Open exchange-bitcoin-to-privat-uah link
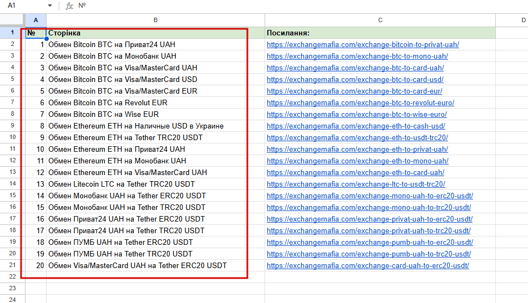528x303 pixels. (x=363, y=45)
